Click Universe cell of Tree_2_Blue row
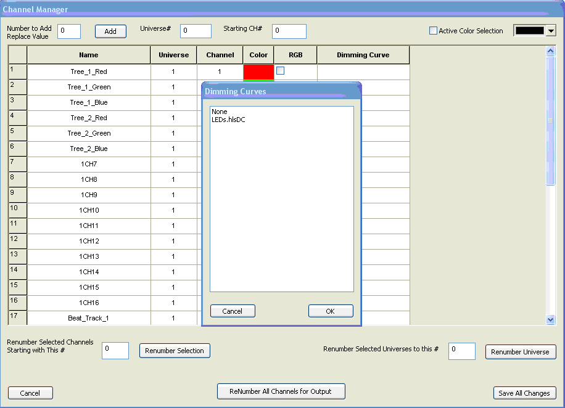 pyautogui.click(x=174, y=149)
